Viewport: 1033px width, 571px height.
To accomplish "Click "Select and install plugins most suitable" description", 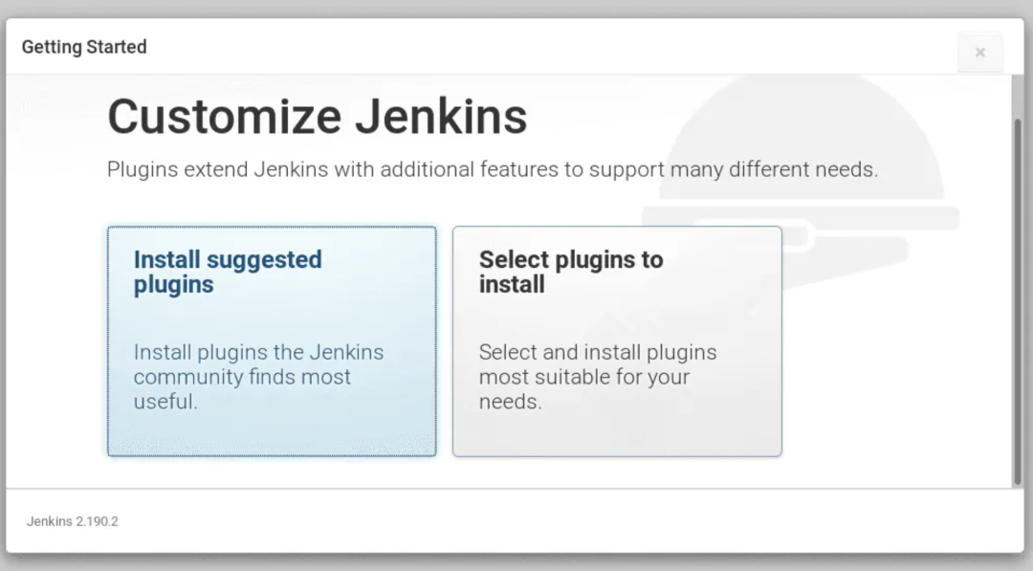I will point(598,377).
